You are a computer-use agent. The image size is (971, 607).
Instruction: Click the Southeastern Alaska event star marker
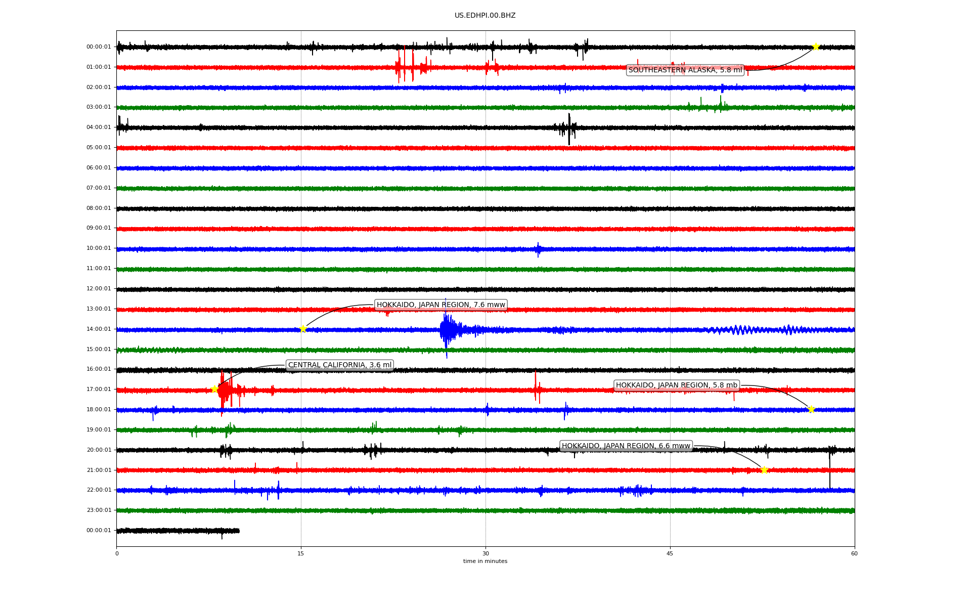coord(816,47)
